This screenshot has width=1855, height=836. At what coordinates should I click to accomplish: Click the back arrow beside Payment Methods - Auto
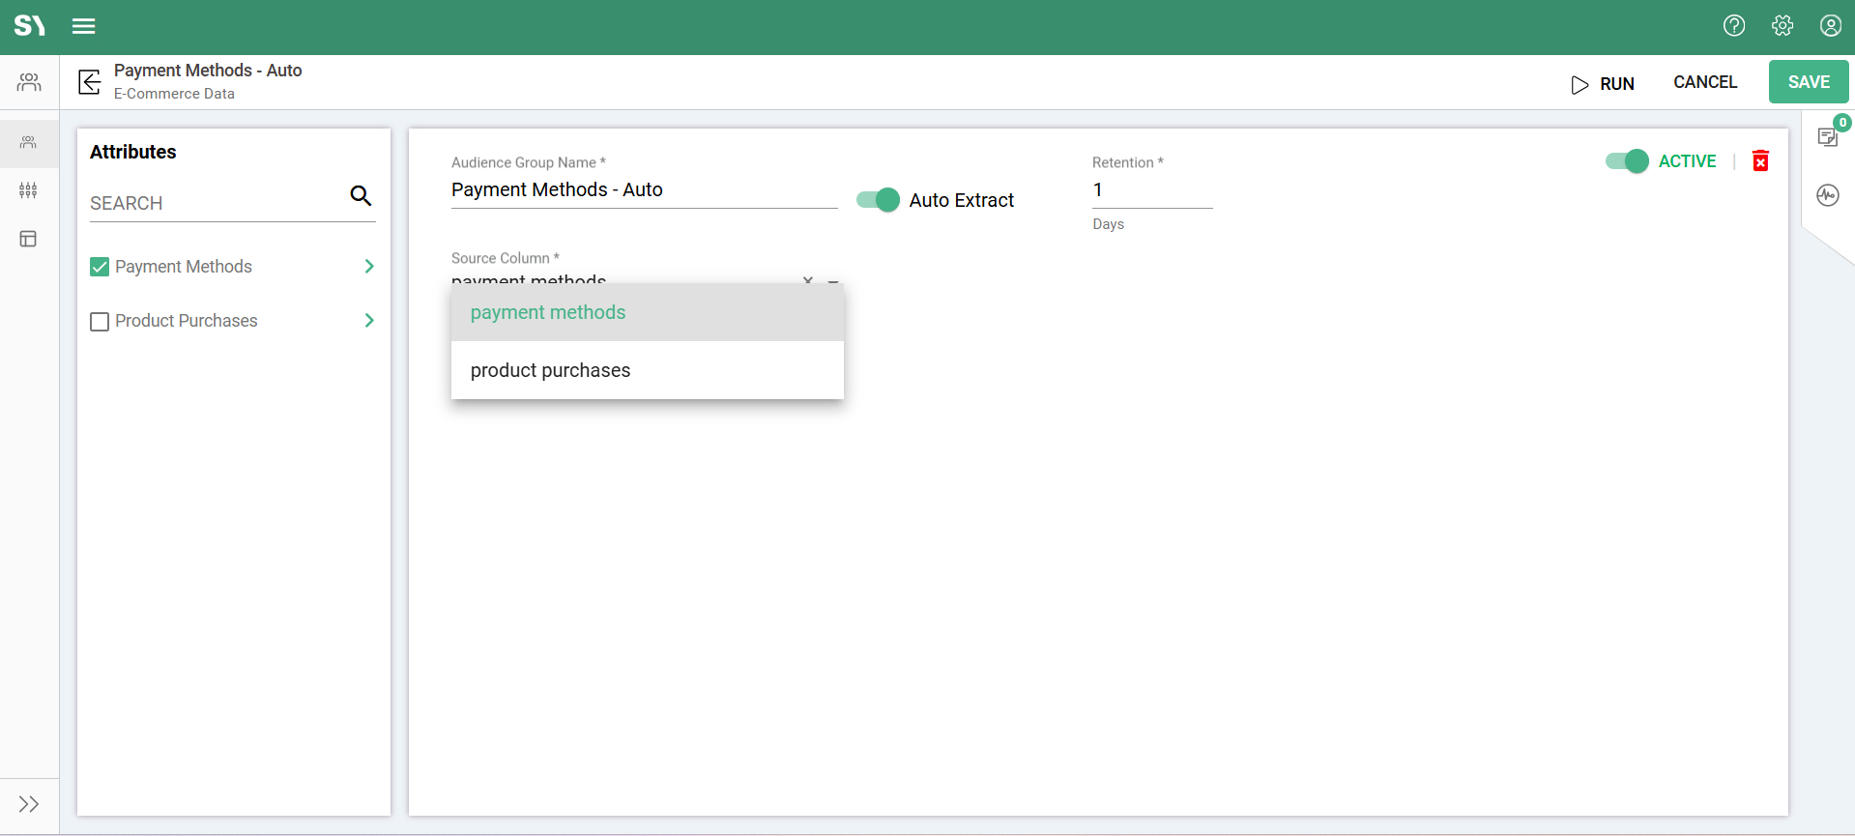point(90,82)
